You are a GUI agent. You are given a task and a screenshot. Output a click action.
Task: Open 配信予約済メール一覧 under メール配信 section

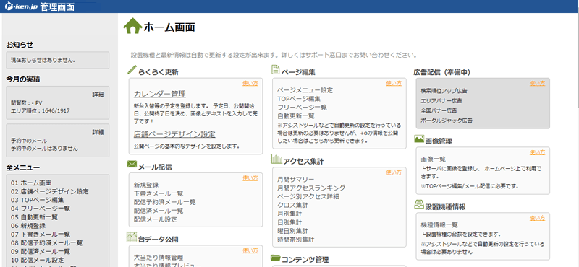click(x=165, y=202)
